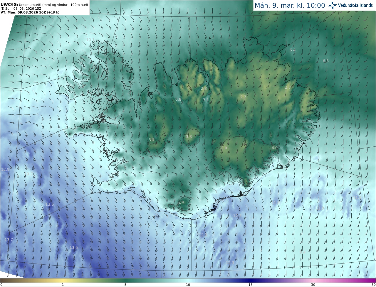This screenshot has width=376, height=287.
Task: Click the 15 tick on the color scale
Action: [x=251, y=285]
